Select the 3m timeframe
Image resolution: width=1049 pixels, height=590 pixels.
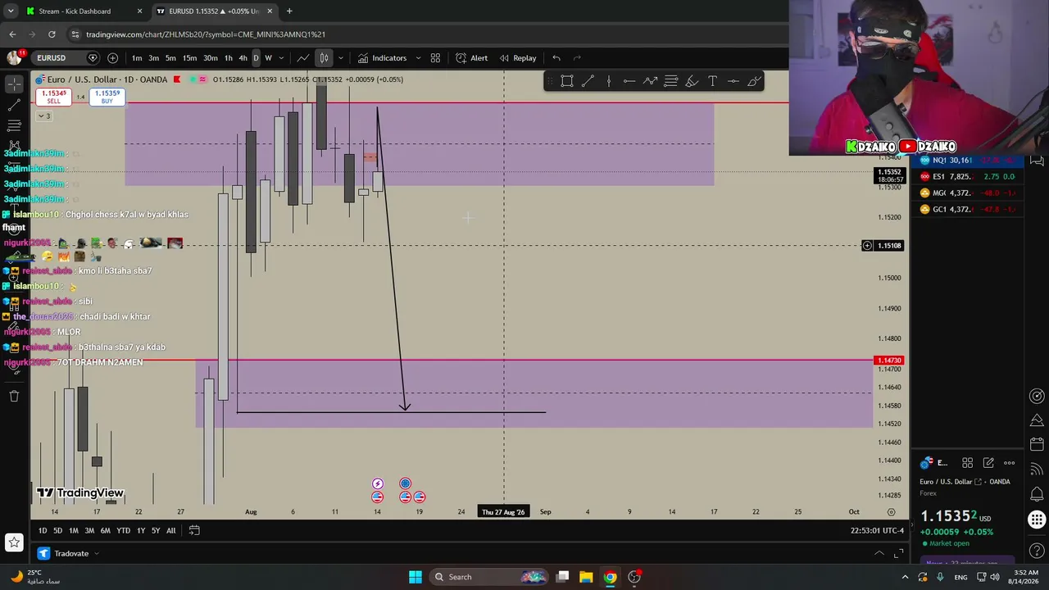(x=153, y=58)
